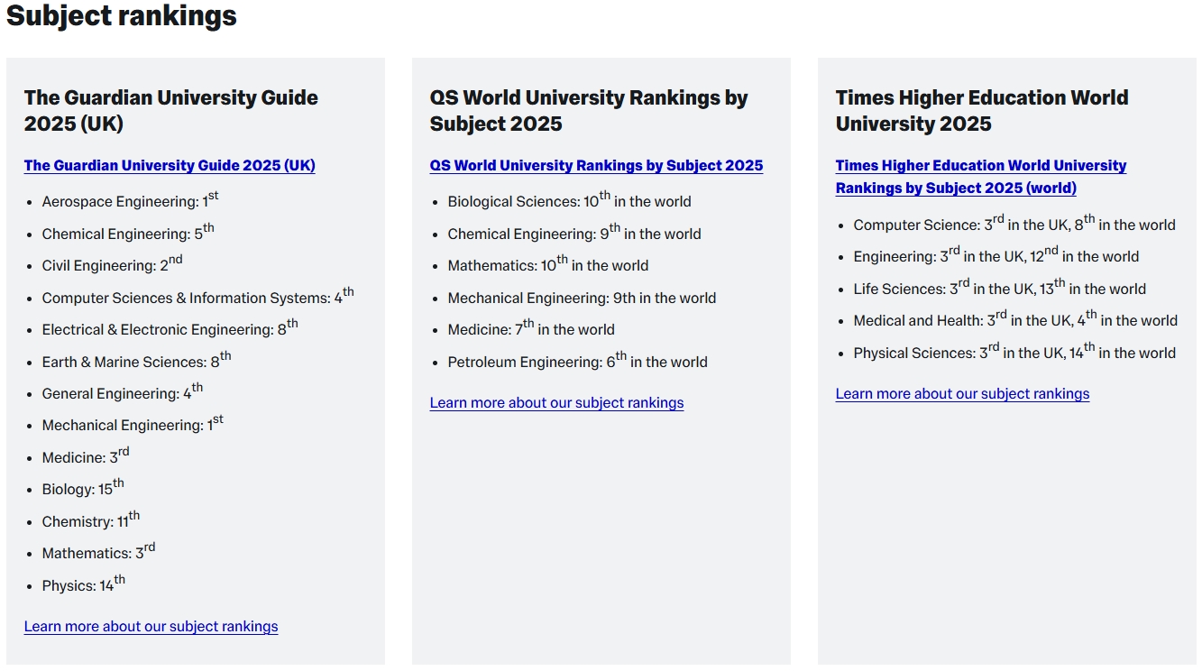
Task: Click Learn more link in QS card
Action: (556, 402)
